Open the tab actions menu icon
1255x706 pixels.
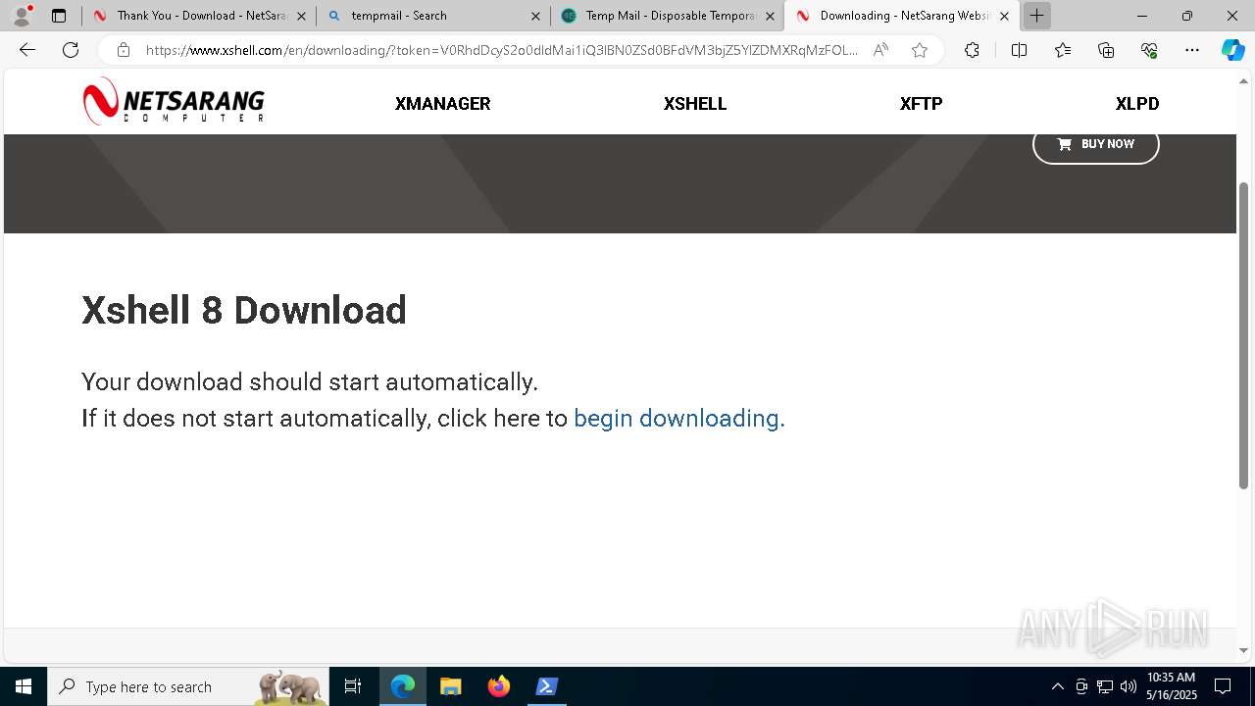tap(59, 16)
